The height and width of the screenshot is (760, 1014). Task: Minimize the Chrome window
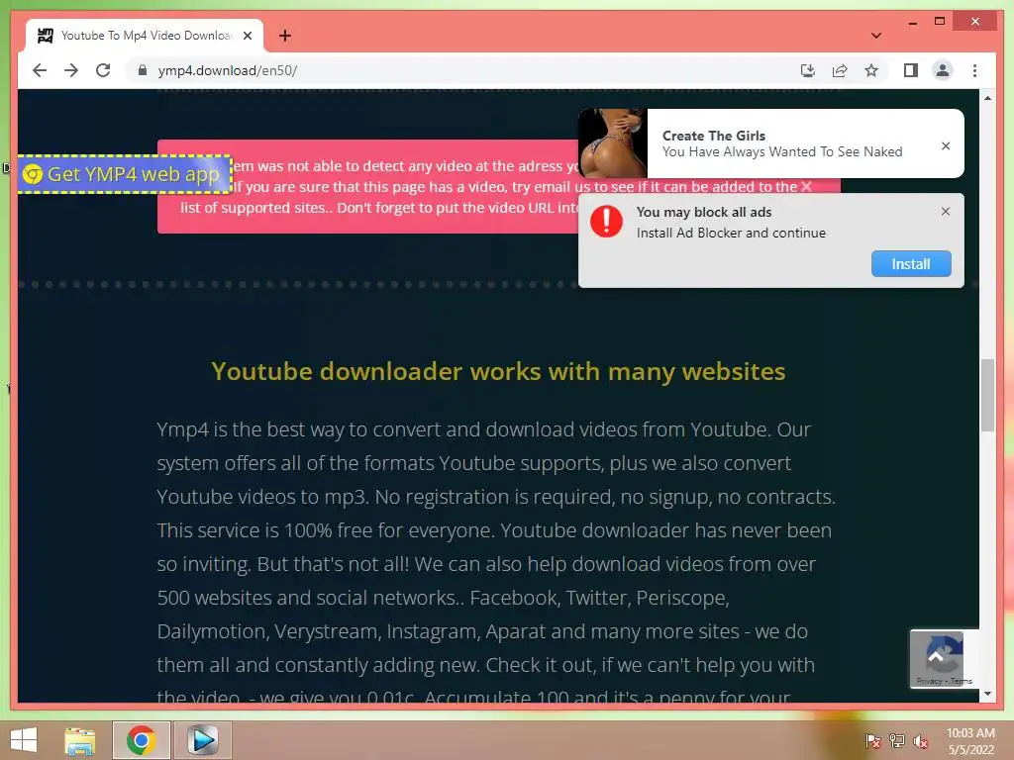(912, 22)
